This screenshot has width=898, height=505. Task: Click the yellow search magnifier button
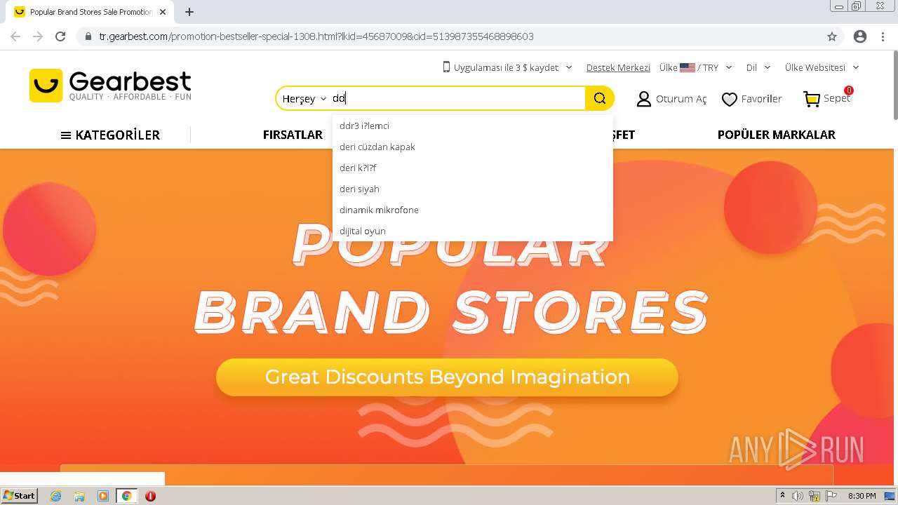click(x=599, y=98)
